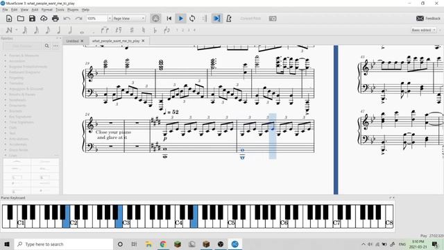Open note input mode dropdown arrow

17,30
